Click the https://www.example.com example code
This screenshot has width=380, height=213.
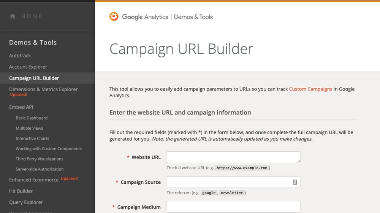[x=242, y=168]
